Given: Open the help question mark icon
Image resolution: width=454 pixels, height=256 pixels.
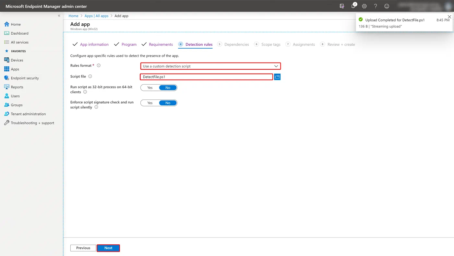Looking at the screenshot, I should (x=376, y=6).
